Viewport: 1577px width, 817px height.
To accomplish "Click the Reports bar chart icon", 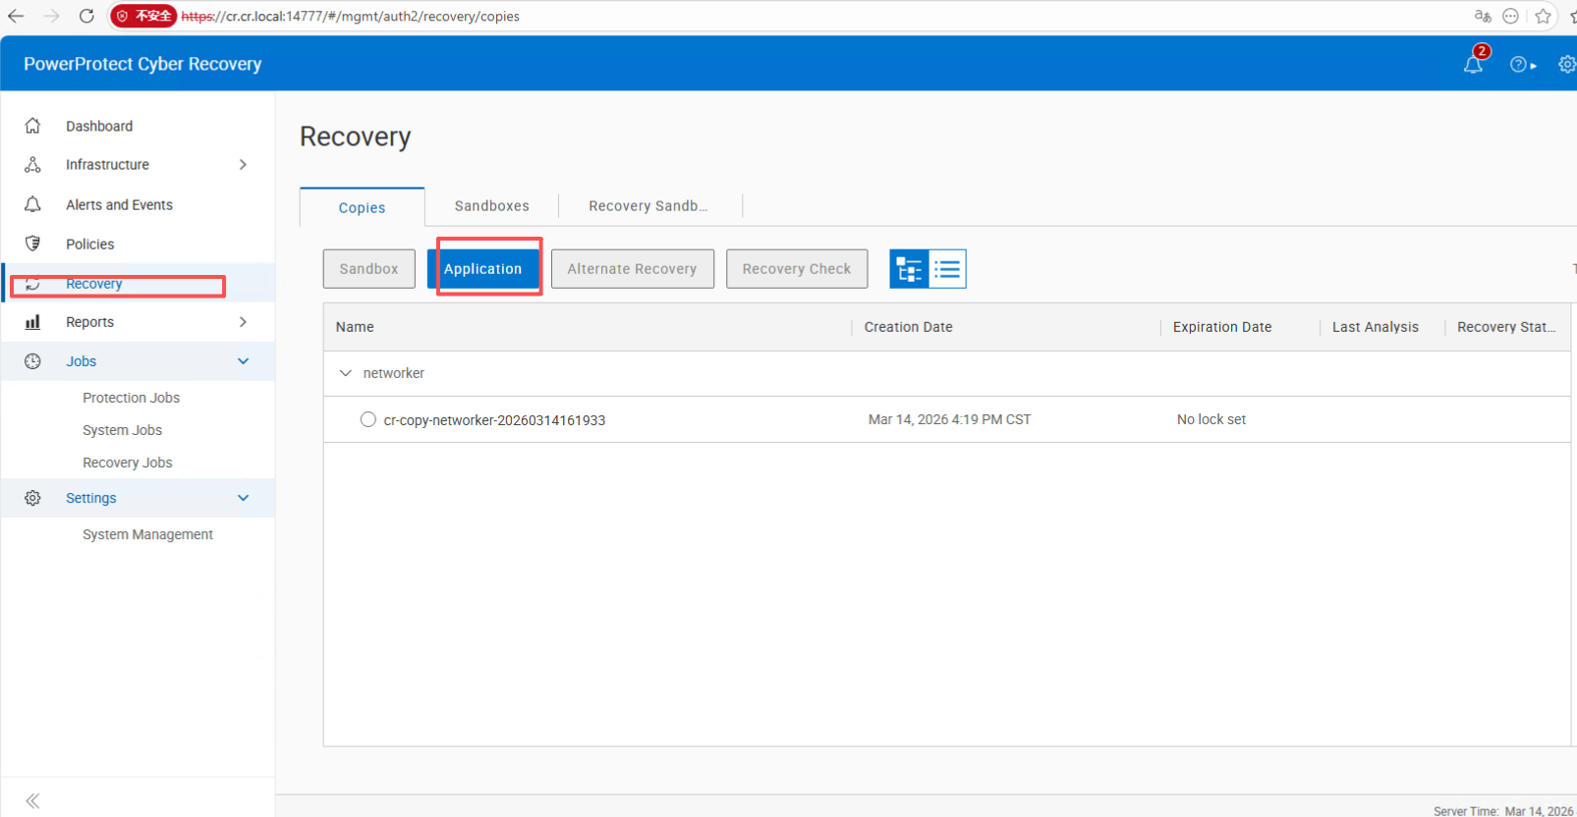I will pyautogui.click(x=32, y=322).
